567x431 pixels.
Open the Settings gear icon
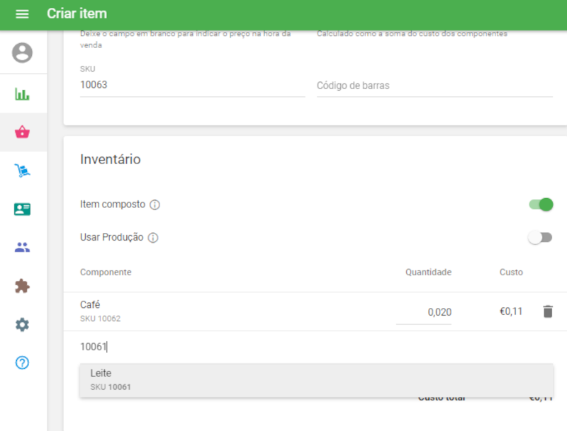[23, 325]
